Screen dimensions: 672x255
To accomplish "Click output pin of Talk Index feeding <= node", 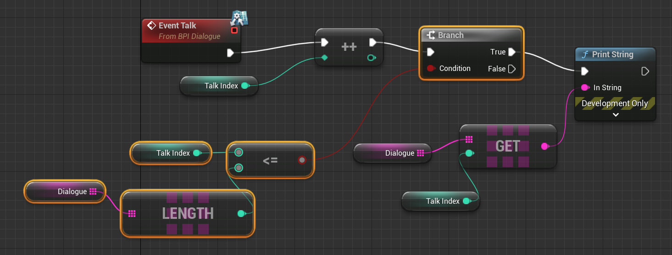I will click(x=196, y=153).
